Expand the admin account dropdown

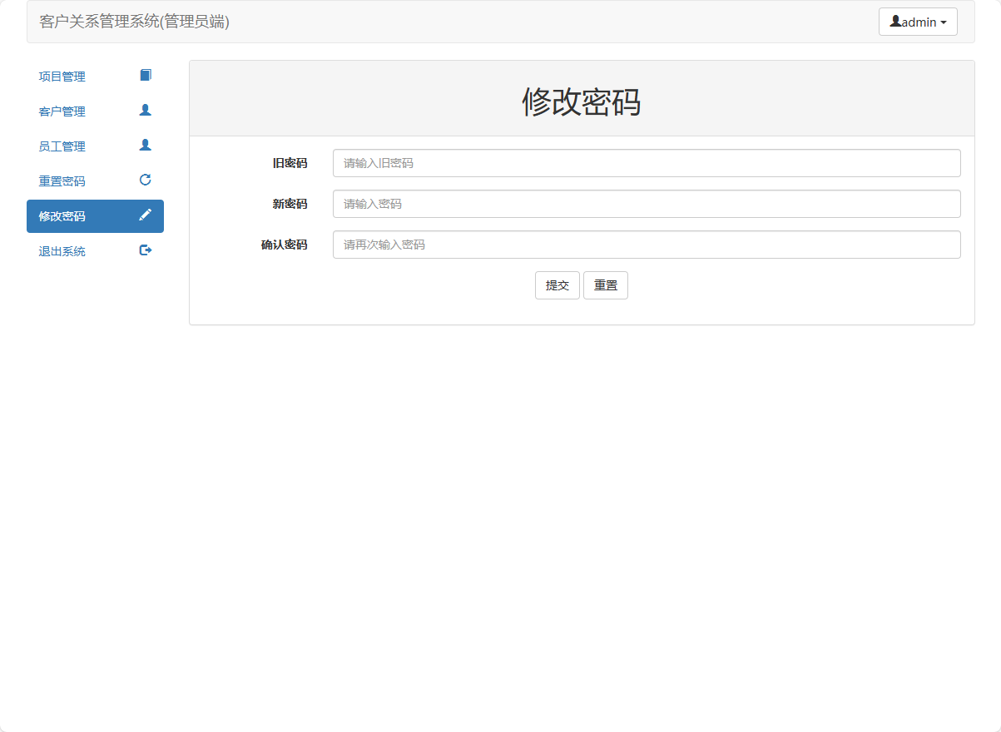click(x=918, y=21)
